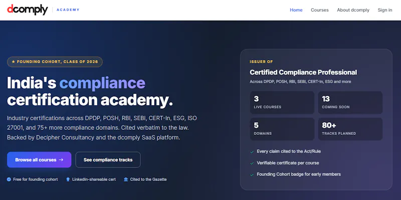This screenshot has width=401, height=200.
Task: Click the Browse all courses button
Action: [39, 160]
